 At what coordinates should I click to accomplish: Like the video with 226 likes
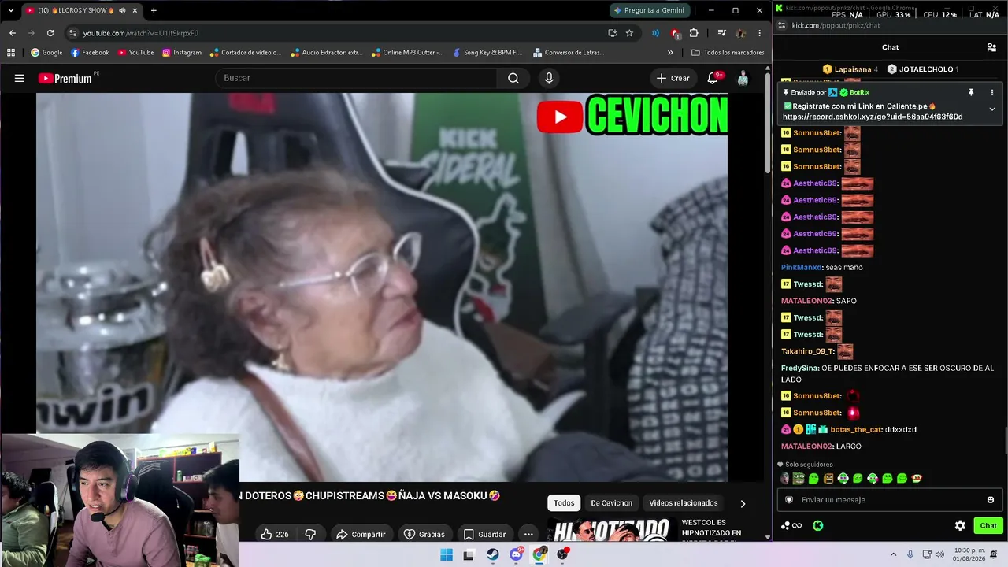pos(274,534)
